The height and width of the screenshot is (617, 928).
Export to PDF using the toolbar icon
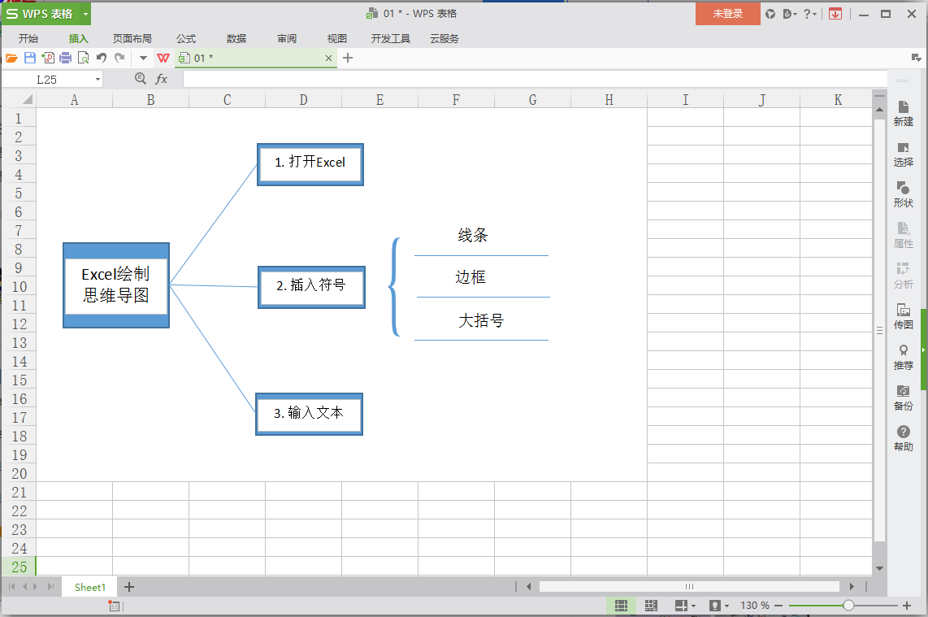(x=48, y=58)
